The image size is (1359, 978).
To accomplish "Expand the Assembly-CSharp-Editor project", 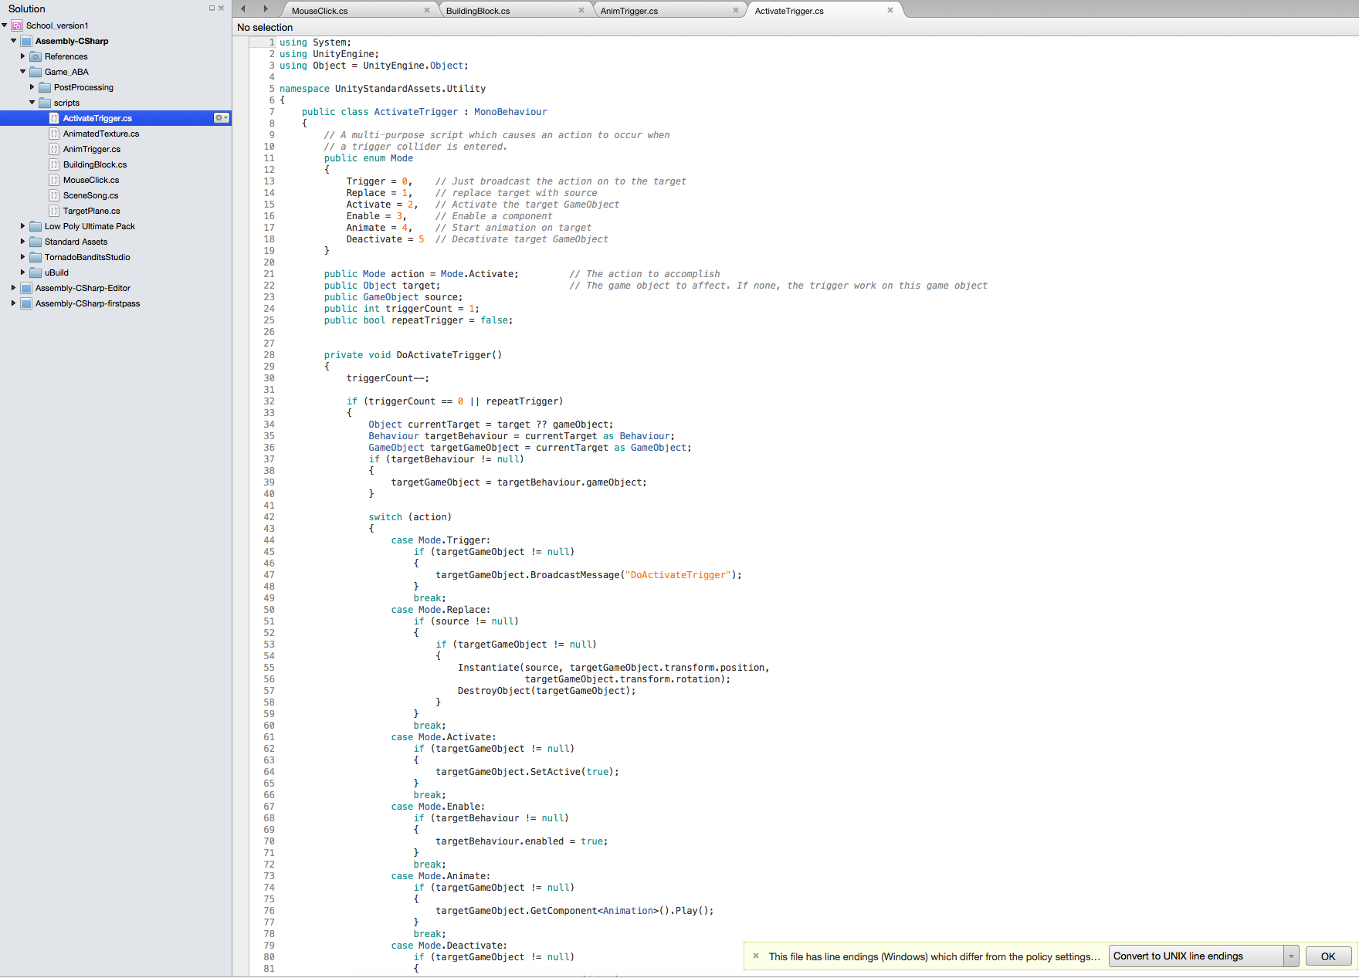I will pyautogui.click(x=14, y=288).
